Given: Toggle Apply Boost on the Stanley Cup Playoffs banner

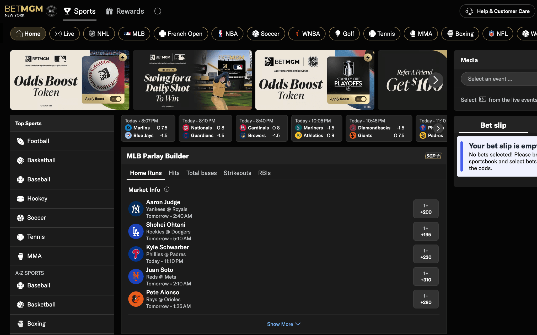Looking at the screenshot, I should click(361, 99).
